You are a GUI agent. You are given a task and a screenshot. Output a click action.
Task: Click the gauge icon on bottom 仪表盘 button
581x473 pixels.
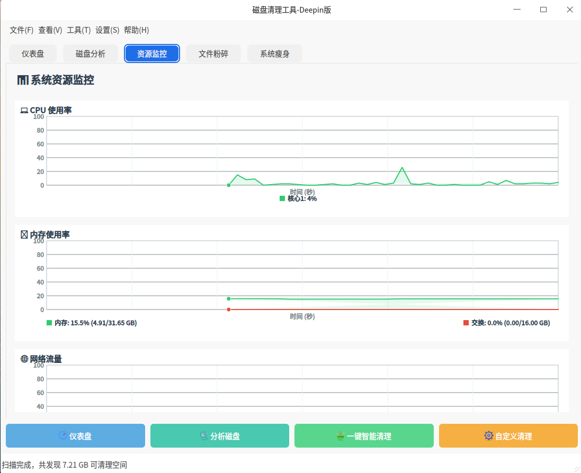click(63, 435)
